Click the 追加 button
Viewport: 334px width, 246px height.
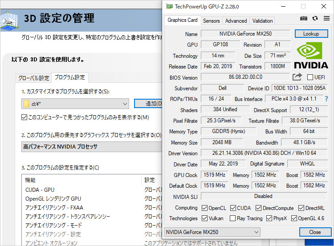tap(148, 104)
